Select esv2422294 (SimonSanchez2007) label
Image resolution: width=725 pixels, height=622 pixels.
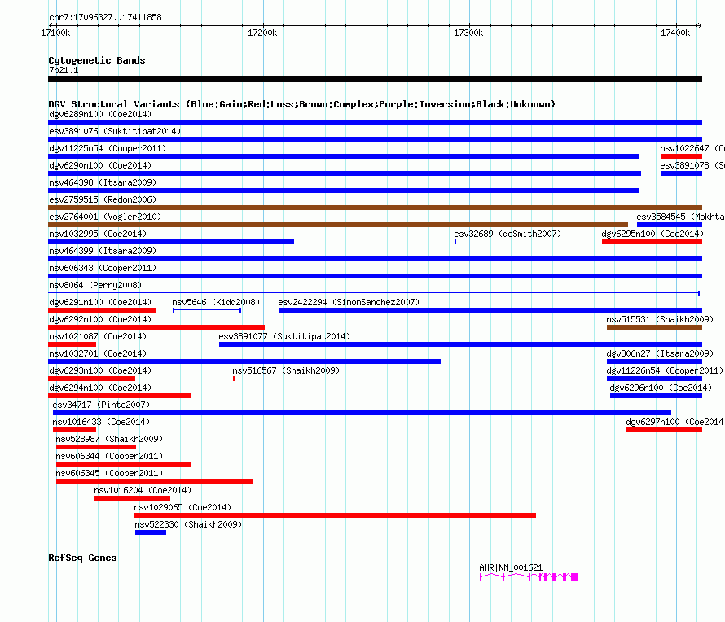click(349, 302)
